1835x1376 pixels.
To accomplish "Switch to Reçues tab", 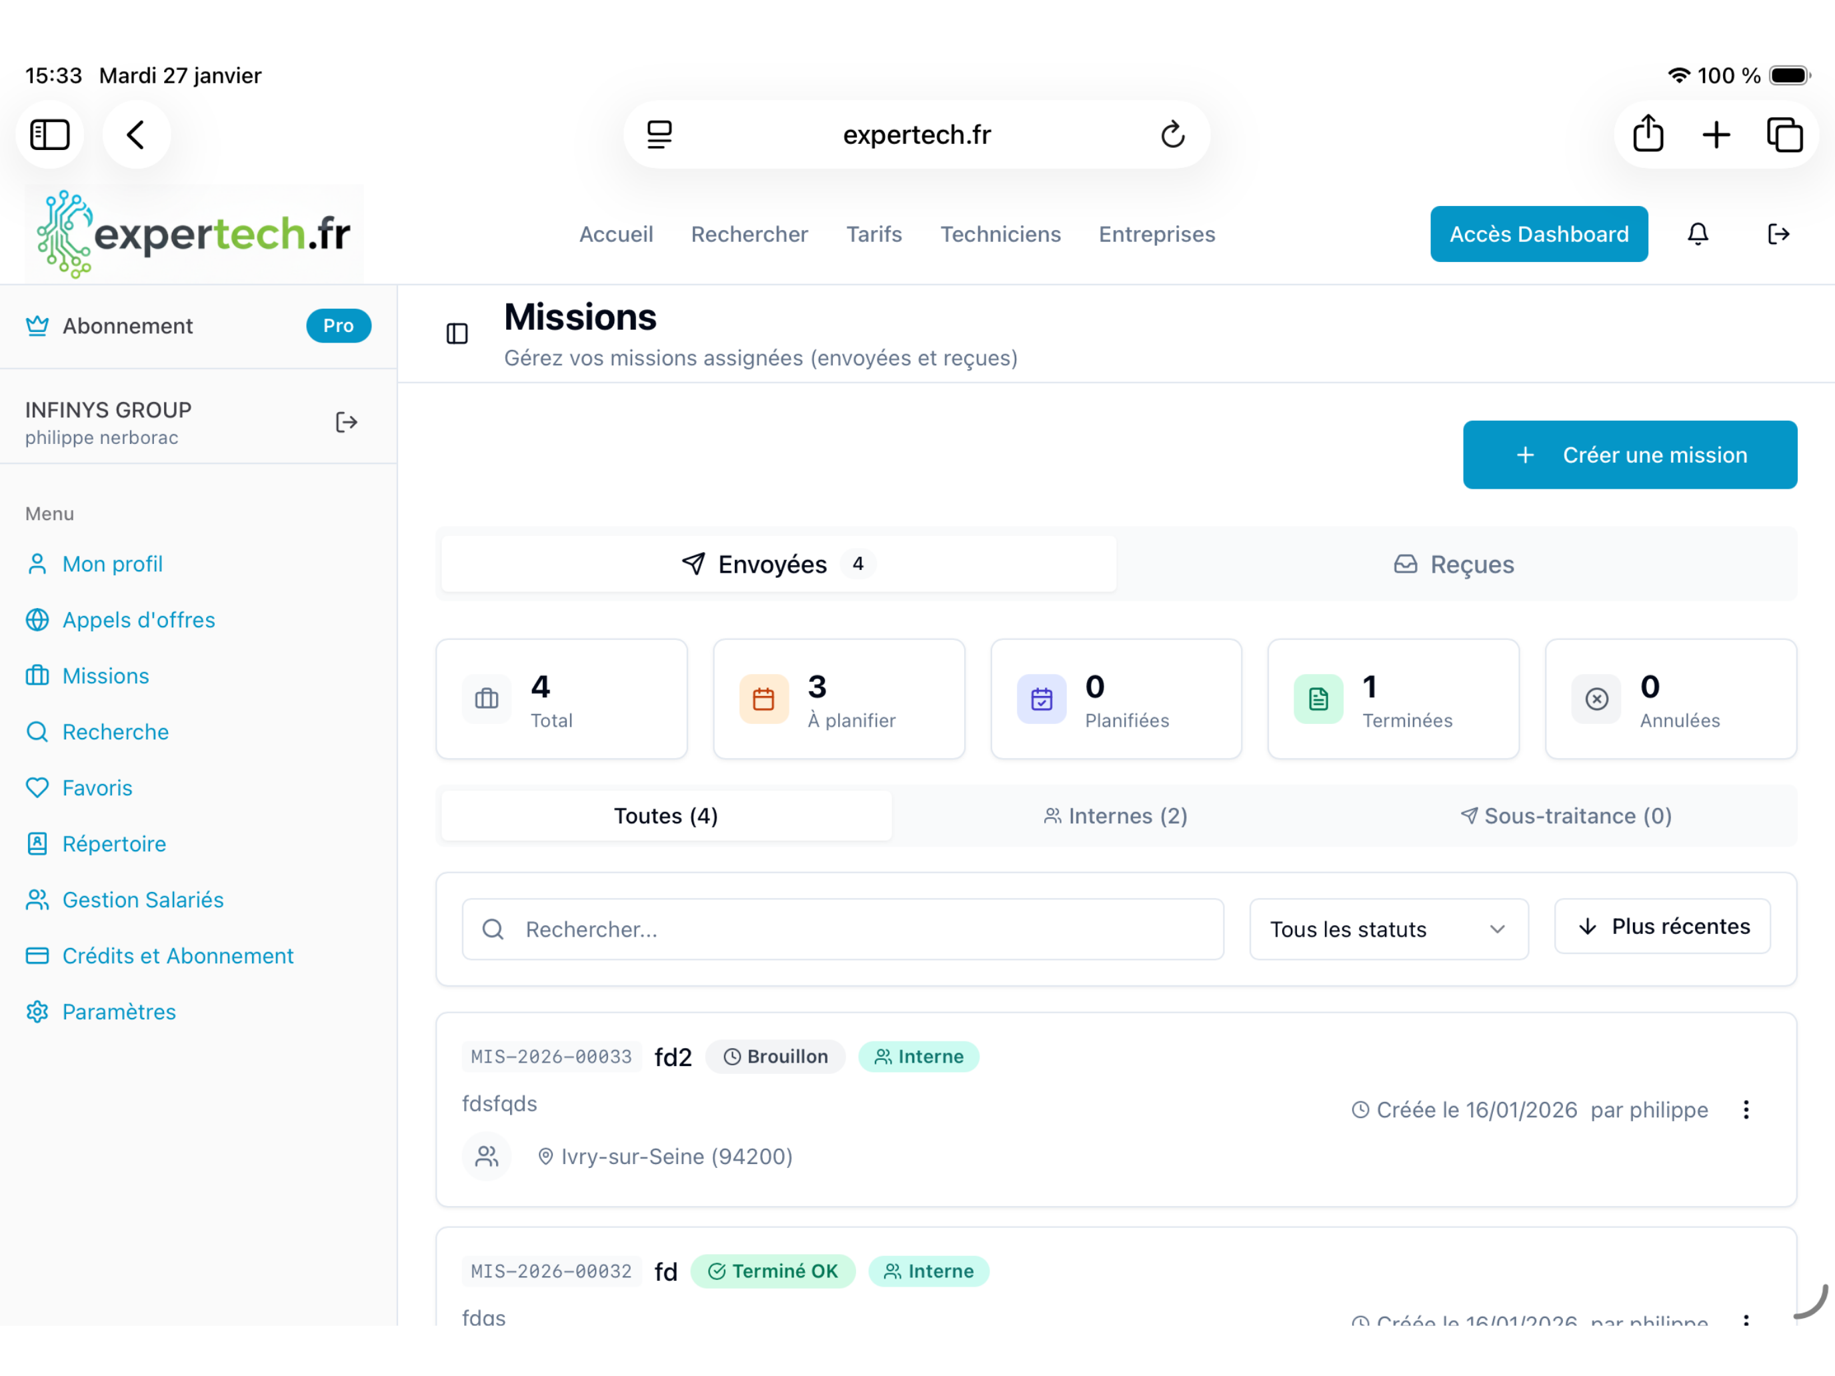I will [1455, 564].
